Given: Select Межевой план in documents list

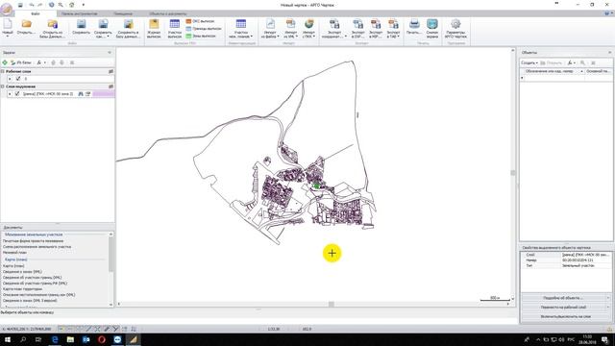Looking at the screenshot, I should pos(14,253).
